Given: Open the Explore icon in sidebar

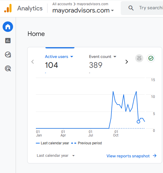Looking at the screenshot, I should point(8,54).
